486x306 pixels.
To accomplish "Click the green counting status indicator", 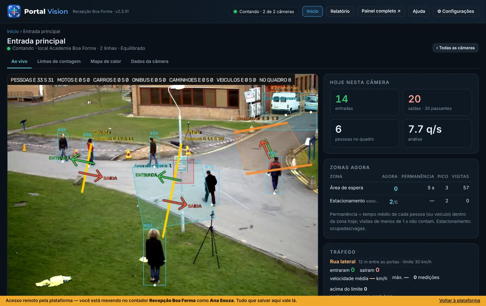I will click(x=264, y=12).
